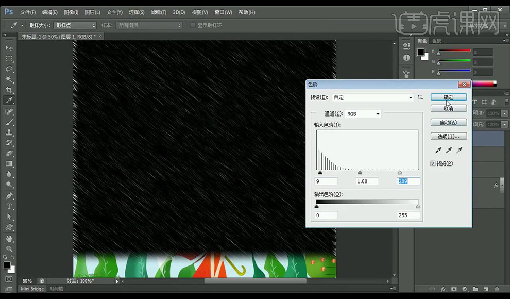The image size is (510, 299).
Task: Select the Hand tool
Action: 9,238
